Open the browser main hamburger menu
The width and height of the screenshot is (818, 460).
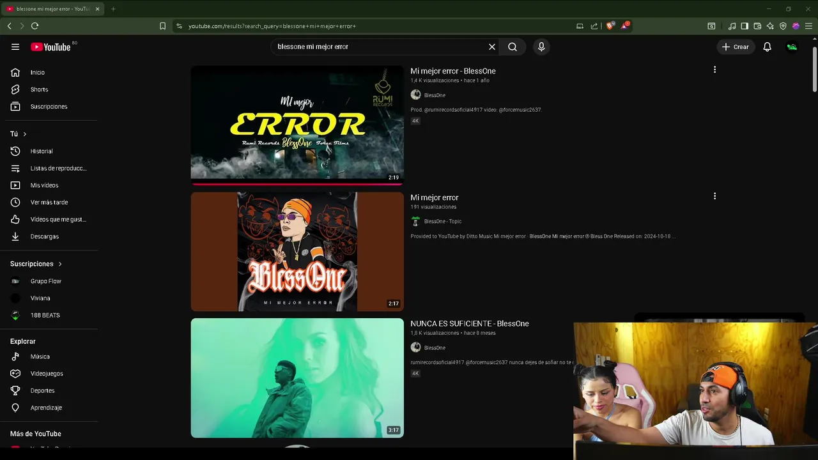[x=808, y=26]
